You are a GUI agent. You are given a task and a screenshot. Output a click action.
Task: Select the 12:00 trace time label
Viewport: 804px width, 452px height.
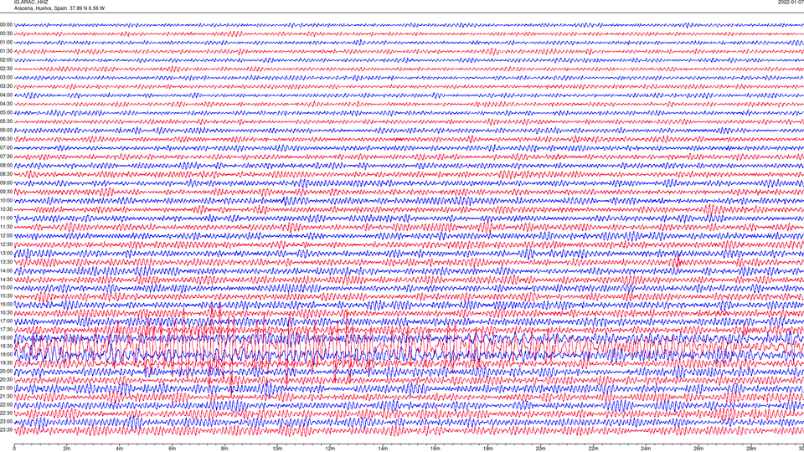coord(7,236)
